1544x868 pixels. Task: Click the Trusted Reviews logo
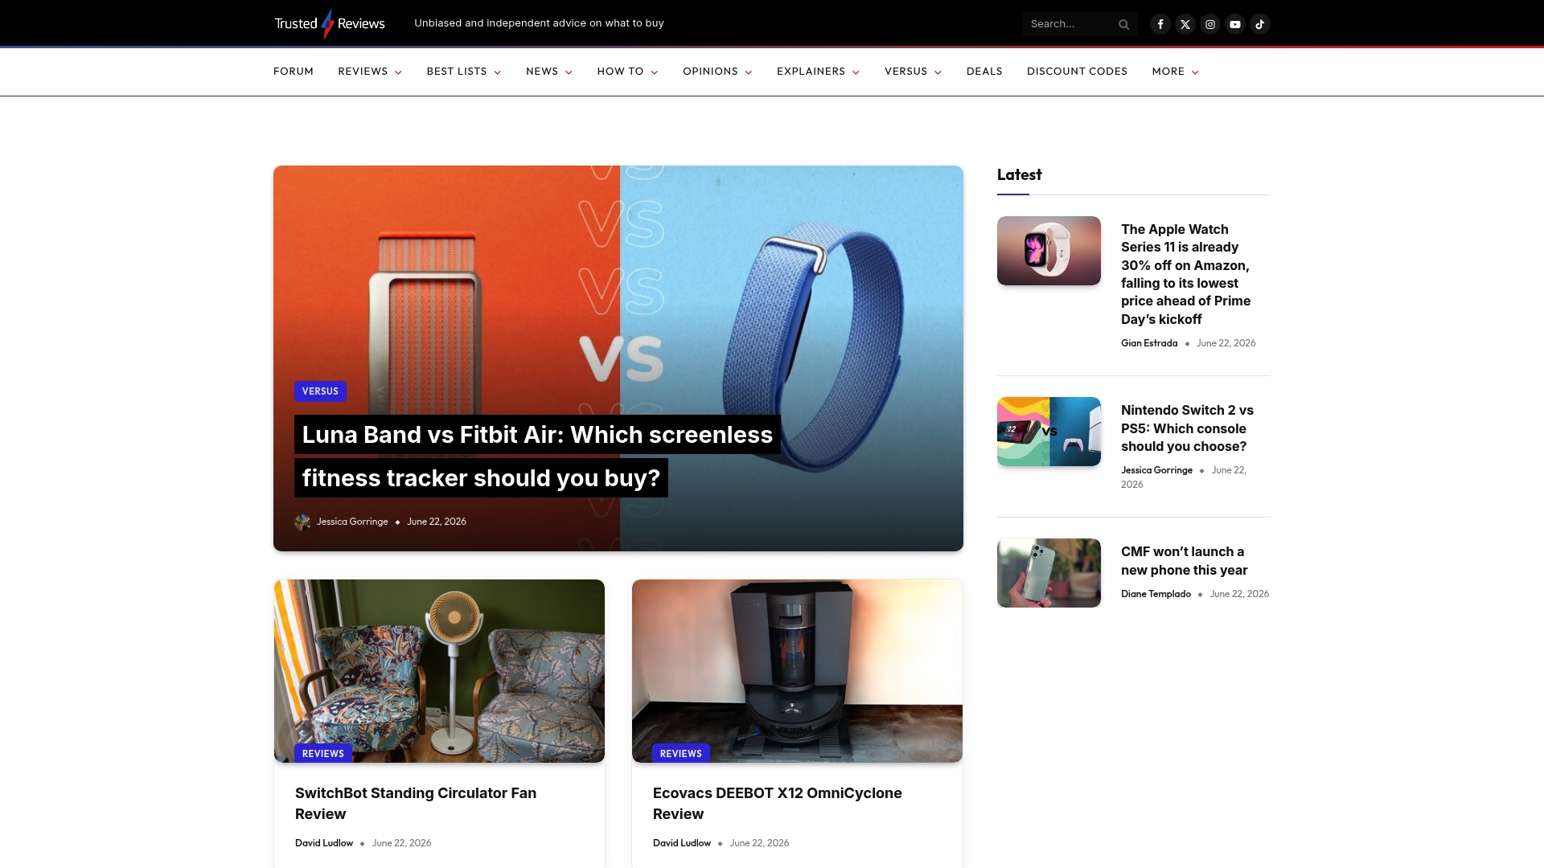tap(330, 23)
